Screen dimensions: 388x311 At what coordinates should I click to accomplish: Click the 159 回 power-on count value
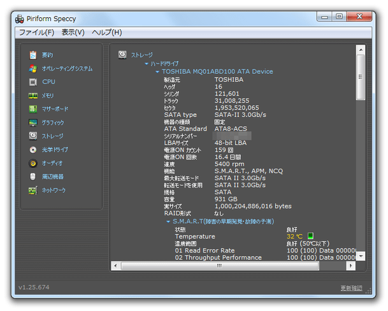pos(224,150)
